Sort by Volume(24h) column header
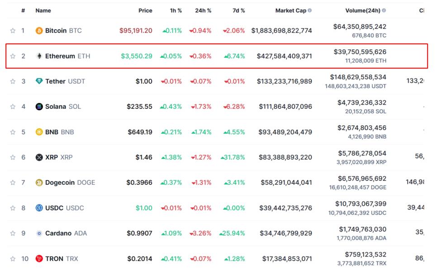442x271 pixels. click(x=363, y=10)
